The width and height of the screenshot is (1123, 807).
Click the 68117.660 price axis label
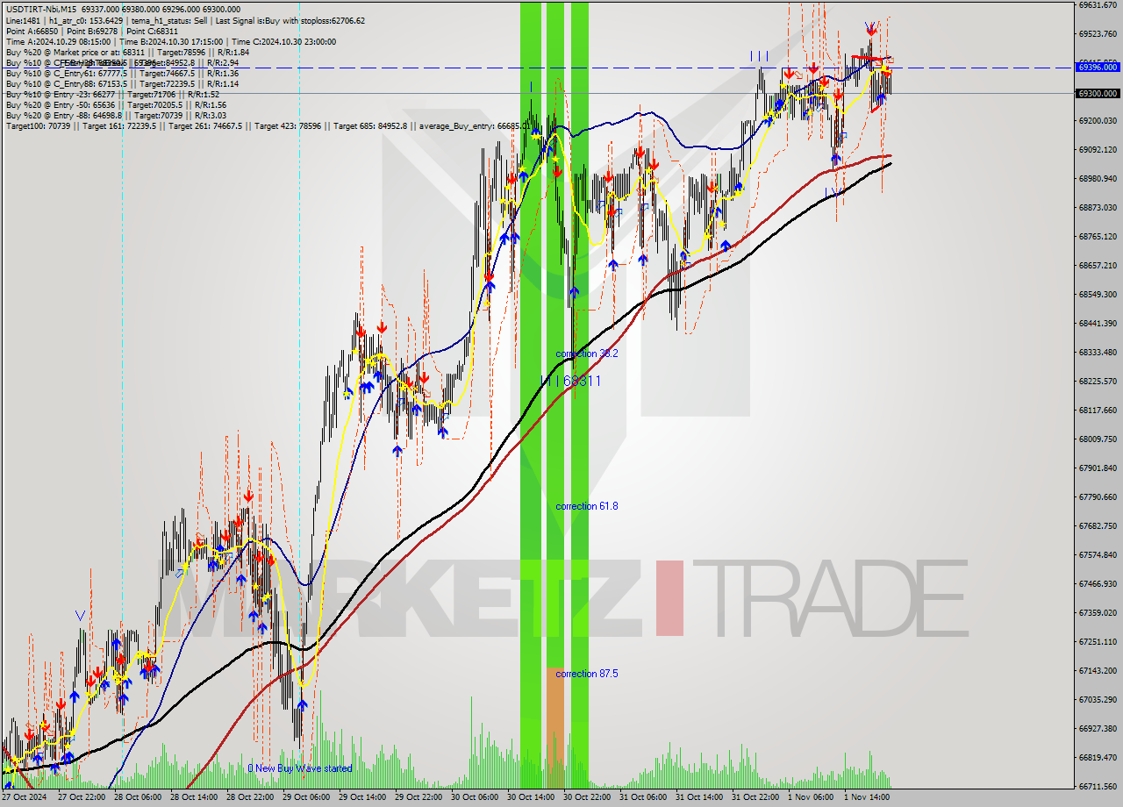click(1098, 410)
